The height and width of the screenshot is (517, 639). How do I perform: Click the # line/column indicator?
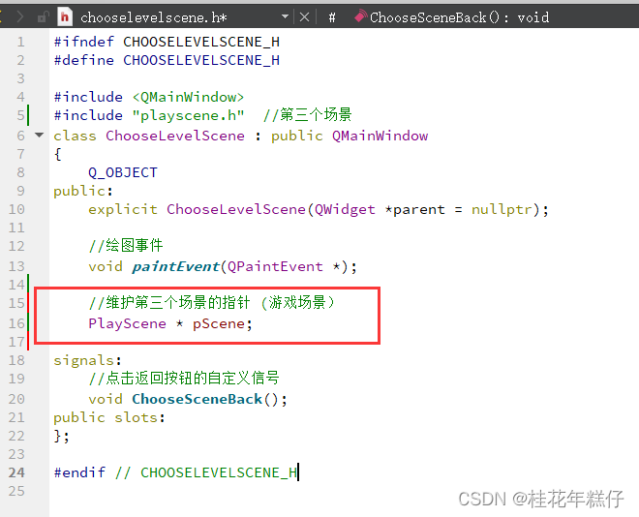click(332, 17)
